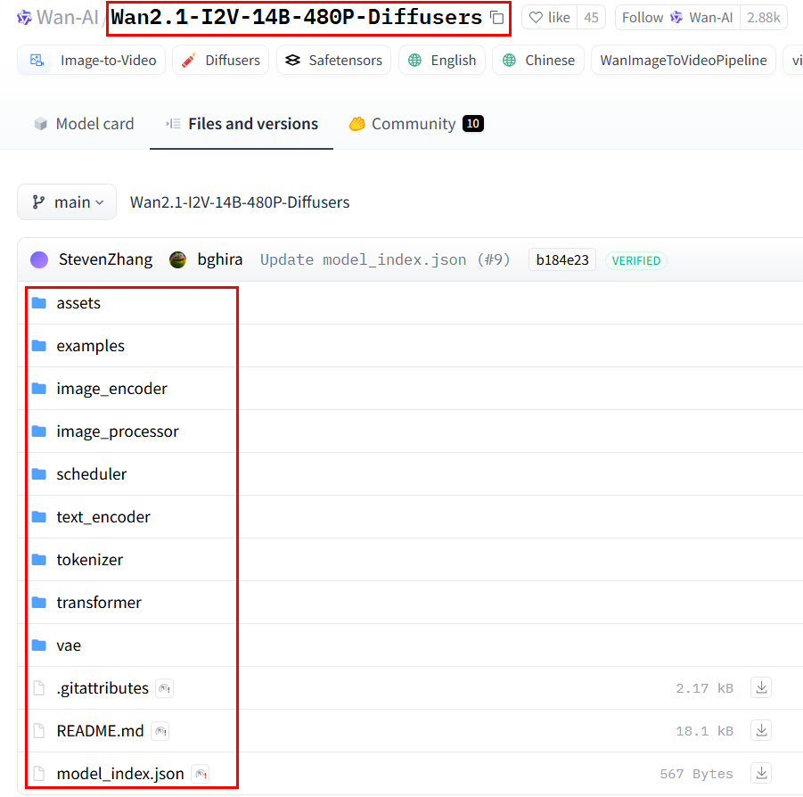Open the Community tab
Screen dimensions: 803x797
tap(416, 124)
